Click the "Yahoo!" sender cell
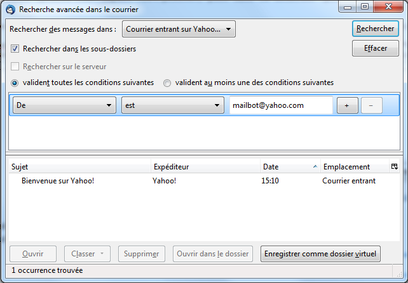This screenshot has width=408, height=283. [165, 181]
